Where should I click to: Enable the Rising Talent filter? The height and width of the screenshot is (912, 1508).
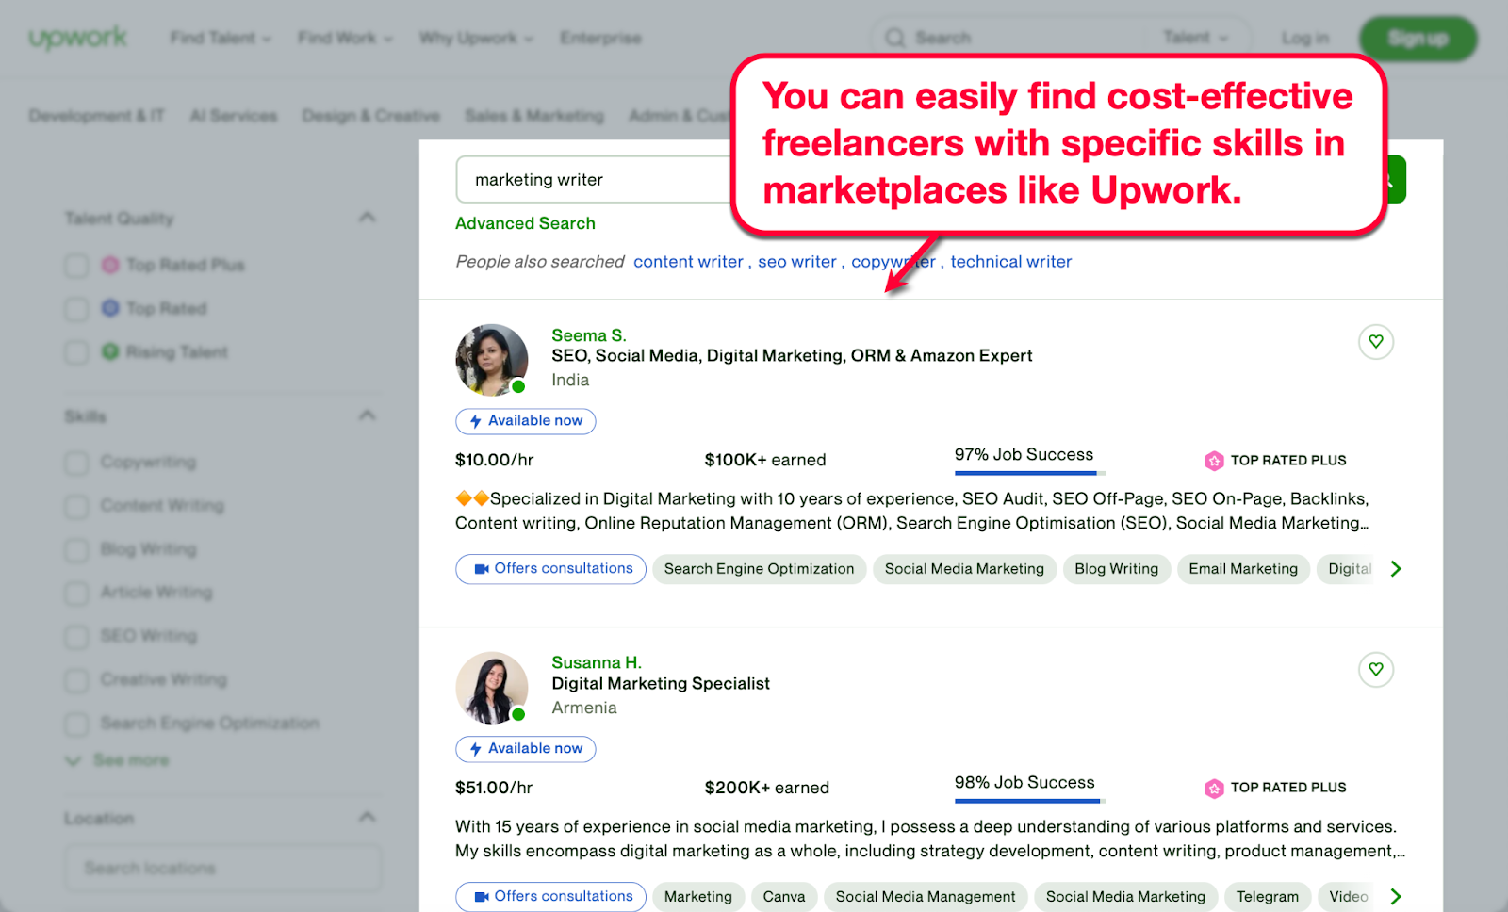[76, 351]
